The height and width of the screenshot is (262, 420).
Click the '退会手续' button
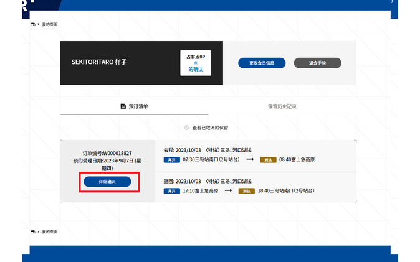(x=317, y=63)
